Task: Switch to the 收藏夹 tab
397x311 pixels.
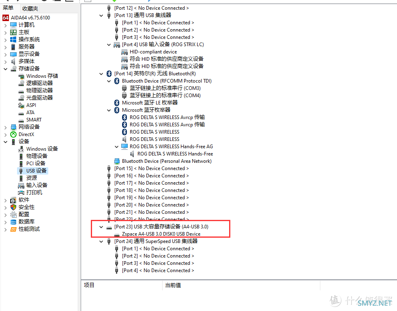Action: coord(30,9)
